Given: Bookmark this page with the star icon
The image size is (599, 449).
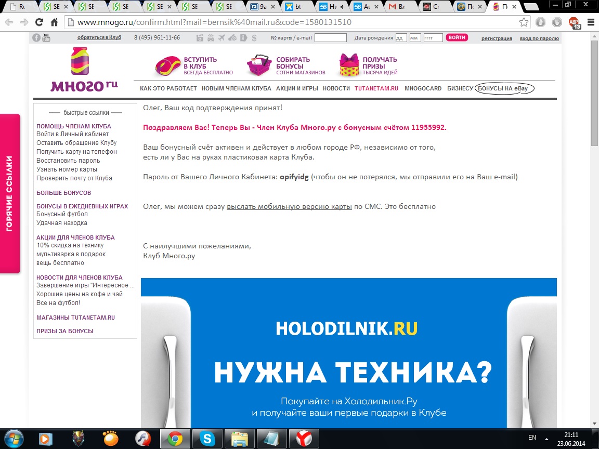Looking at the screenshot, I should [524, 22].
